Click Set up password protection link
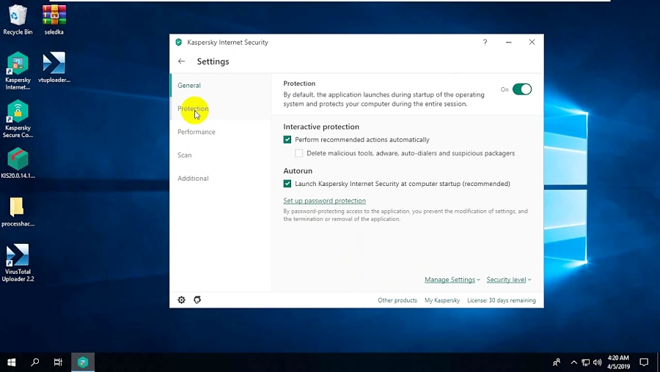 pos(325,201)
